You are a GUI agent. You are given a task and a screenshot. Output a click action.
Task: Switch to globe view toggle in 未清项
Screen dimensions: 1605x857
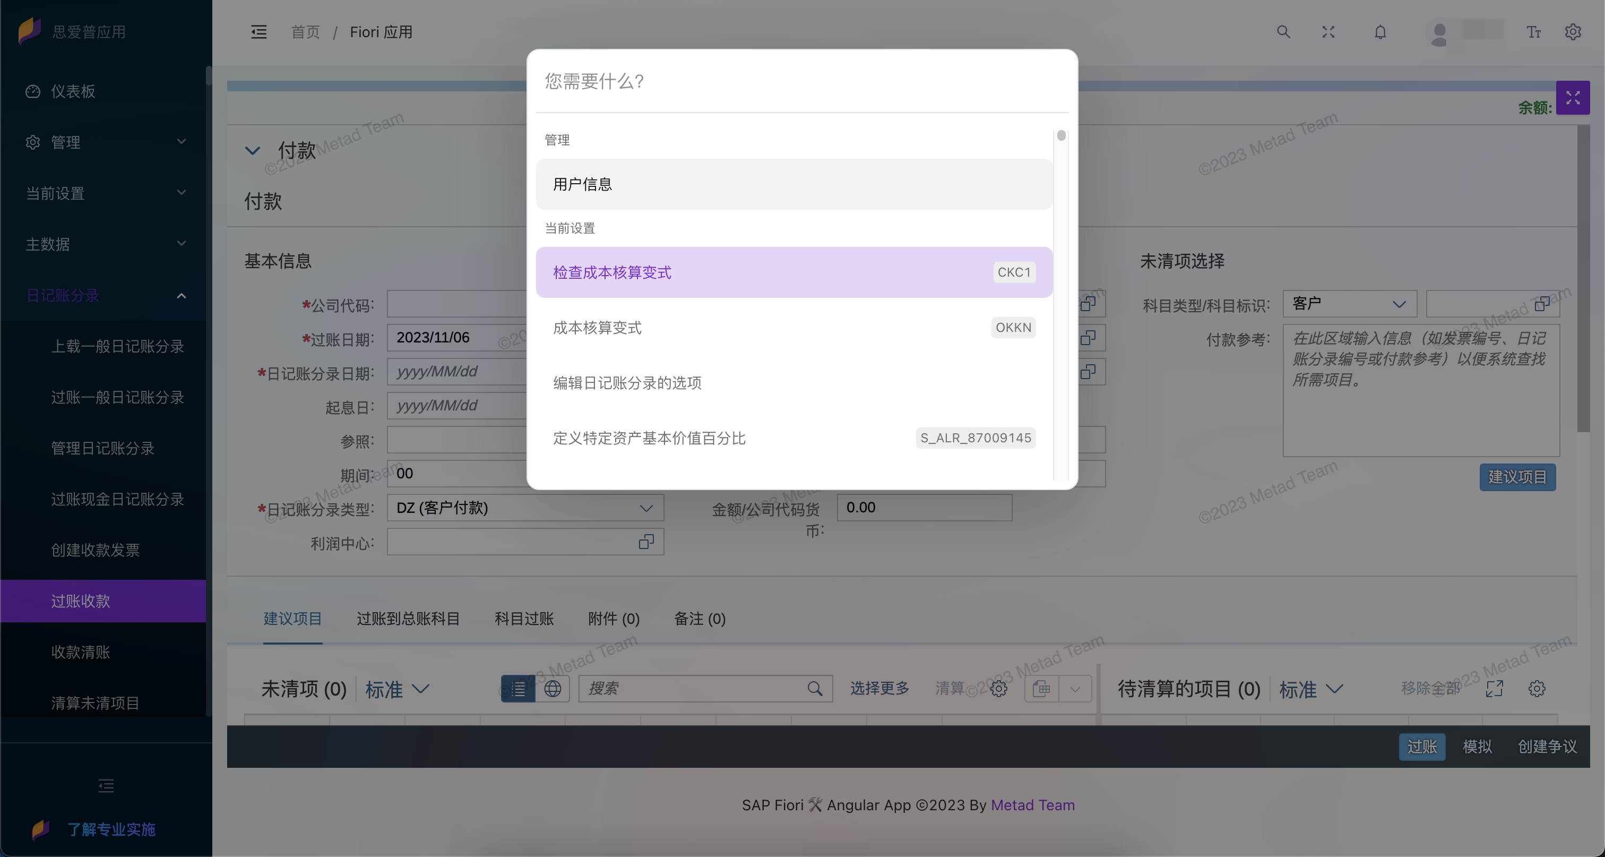click(x=553, y=689)
